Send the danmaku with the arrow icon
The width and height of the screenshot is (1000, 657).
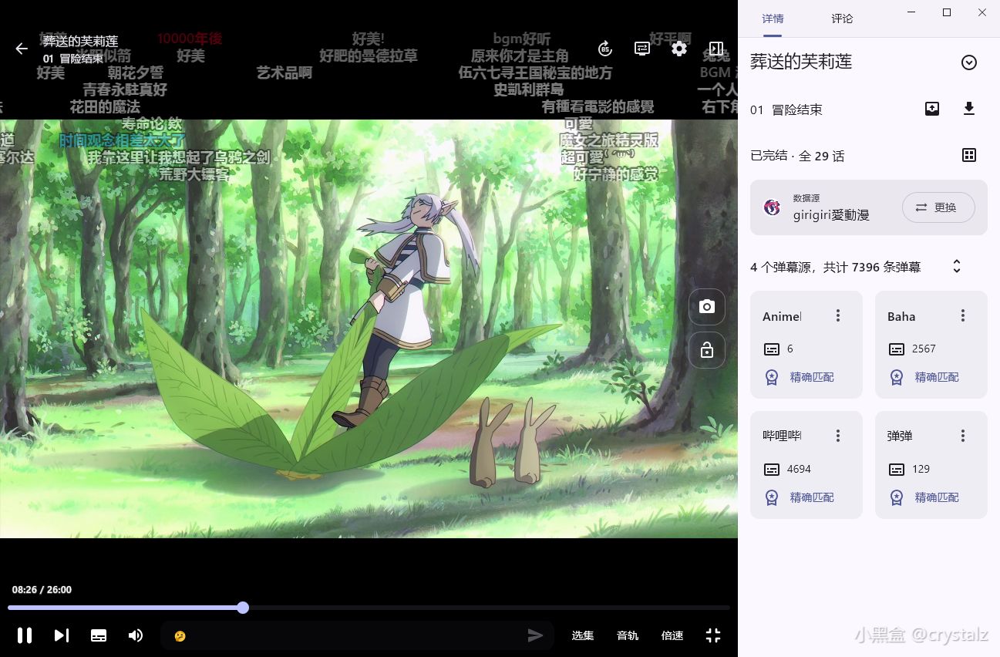[535, 635]
